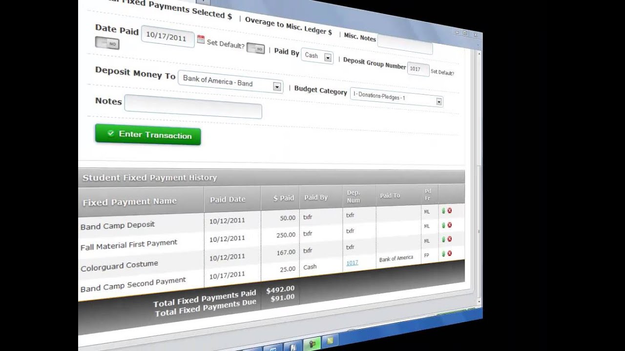625x351 pixels.
Task: Toggle the Set Default switch next to calendar
Action: tap(255, 48)
